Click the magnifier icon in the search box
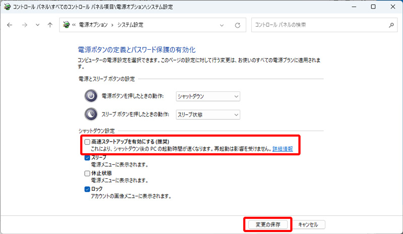The image size is (403, 234). (390, 25)
